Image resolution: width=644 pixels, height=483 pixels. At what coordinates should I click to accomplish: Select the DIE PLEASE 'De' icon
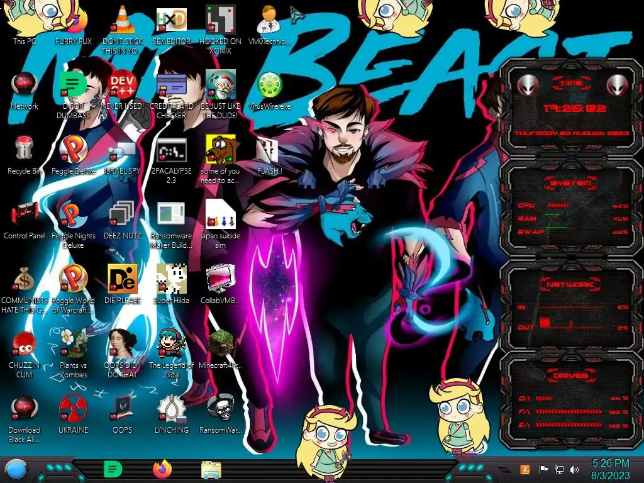123,284
